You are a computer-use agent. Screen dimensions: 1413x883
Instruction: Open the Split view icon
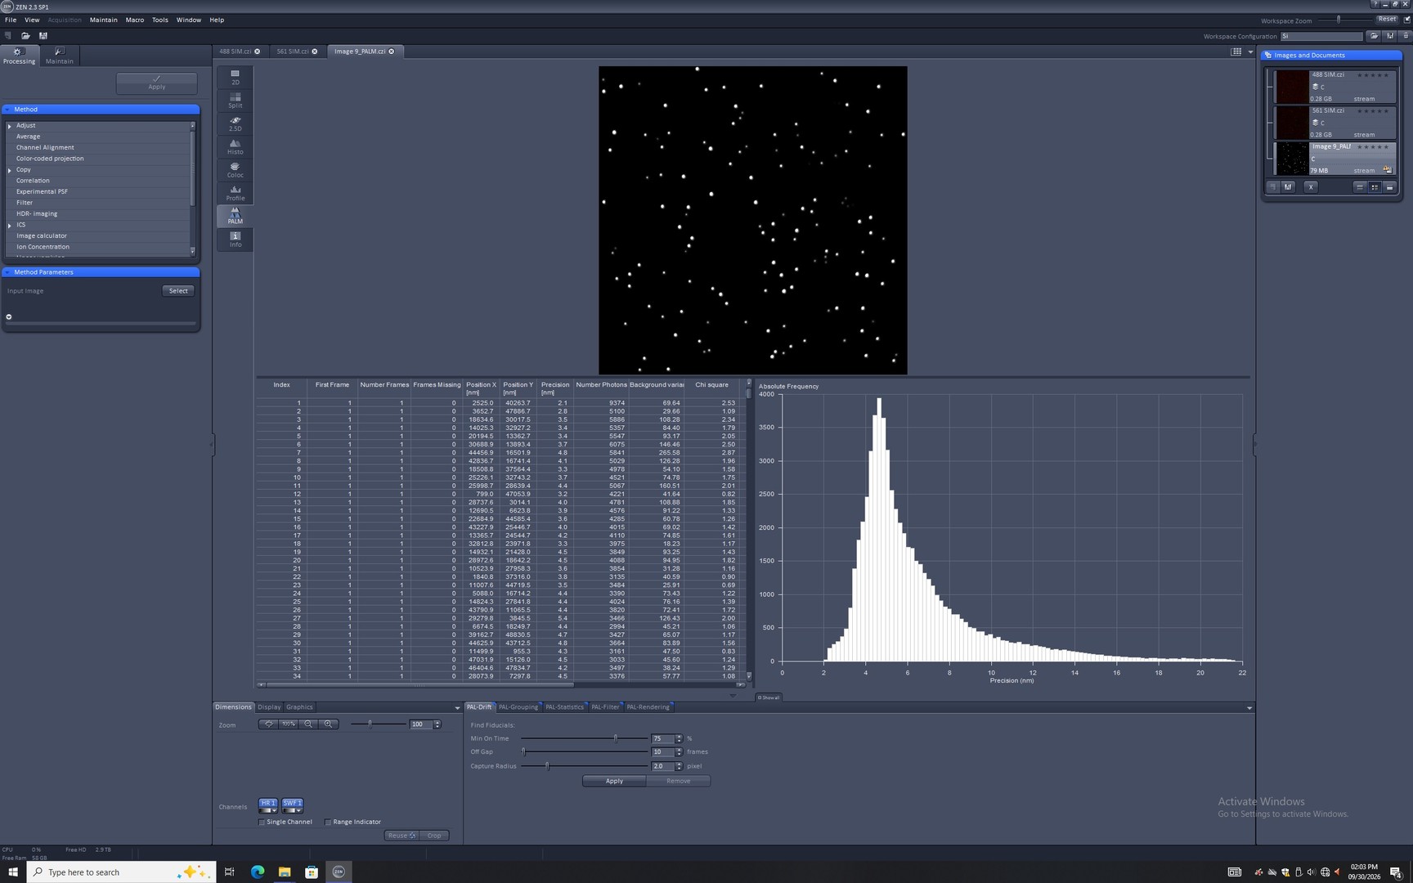point(235,100)
